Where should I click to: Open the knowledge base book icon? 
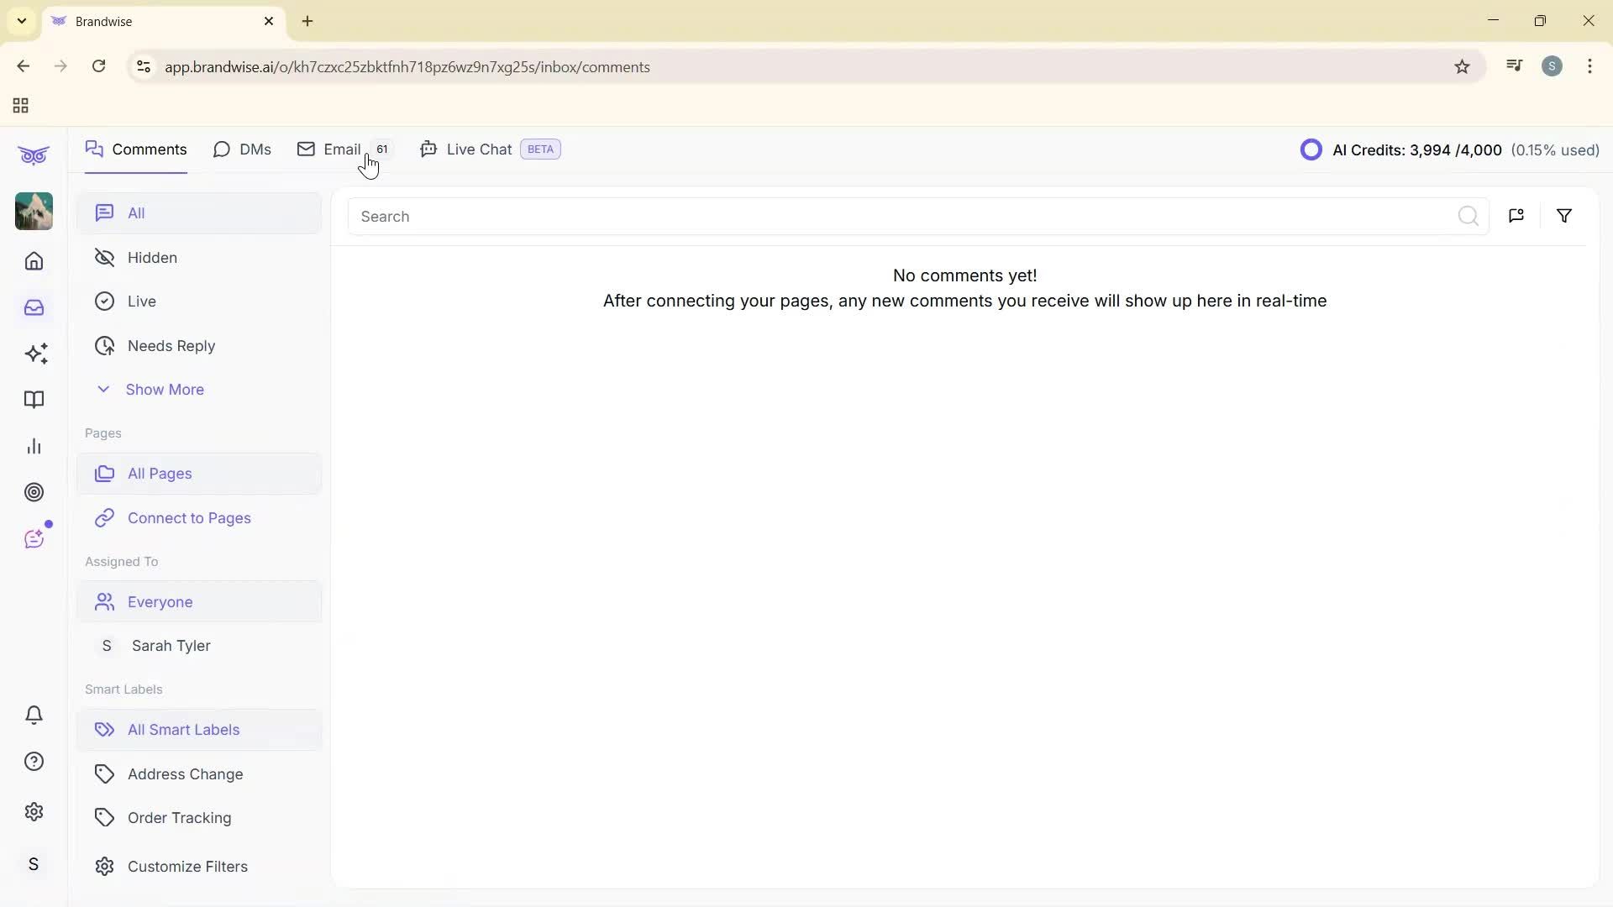[x=34, y=400]
